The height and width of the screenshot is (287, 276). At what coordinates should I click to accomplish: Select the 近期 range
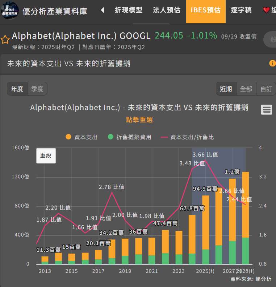[x=226, y=89]
